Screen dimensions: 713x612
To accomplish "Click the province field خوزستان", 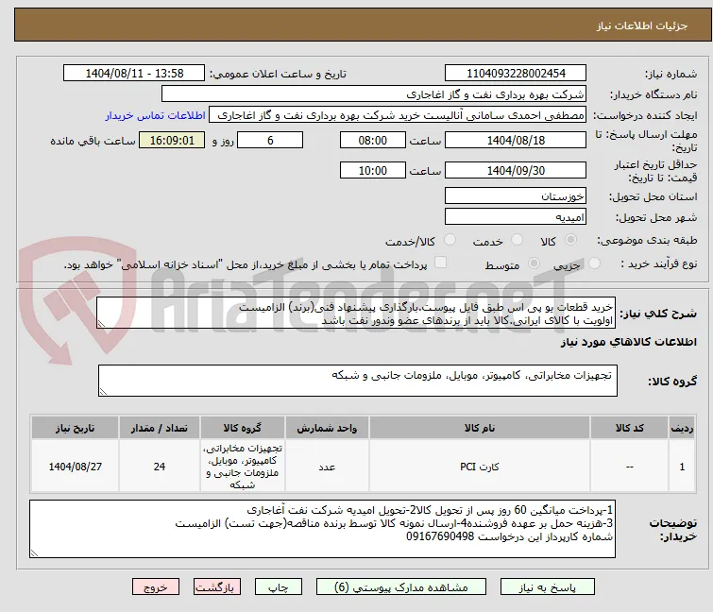I will (x=516, y=195).
